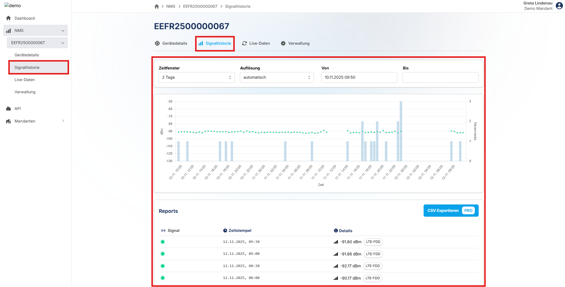565x287 pixels.
Task: Click the NMS bar chart icon
Action: 9,31
